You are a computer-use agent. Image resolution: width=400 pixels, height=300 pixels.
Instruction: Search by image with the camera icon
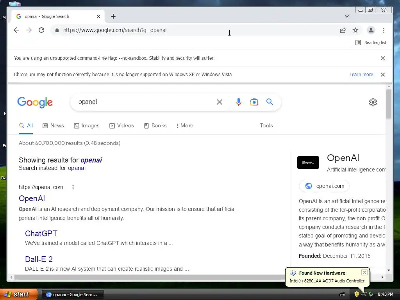pyautogui.click(x=254, y=102)
